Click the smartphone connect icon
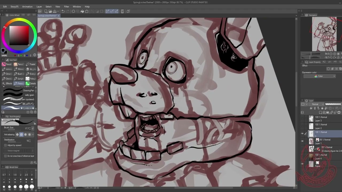Screen dimensions: 342x192 coord(122,11)
